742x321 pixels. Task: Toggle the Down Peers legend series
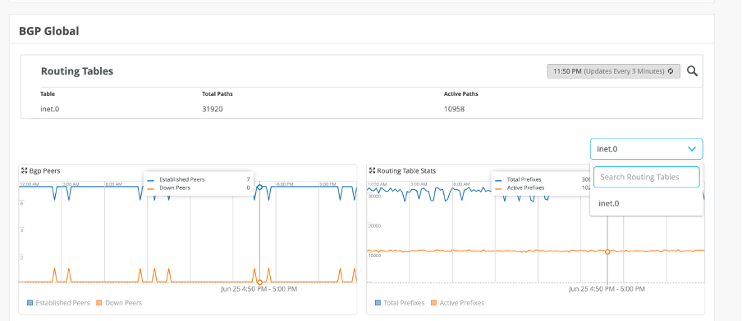119,303
